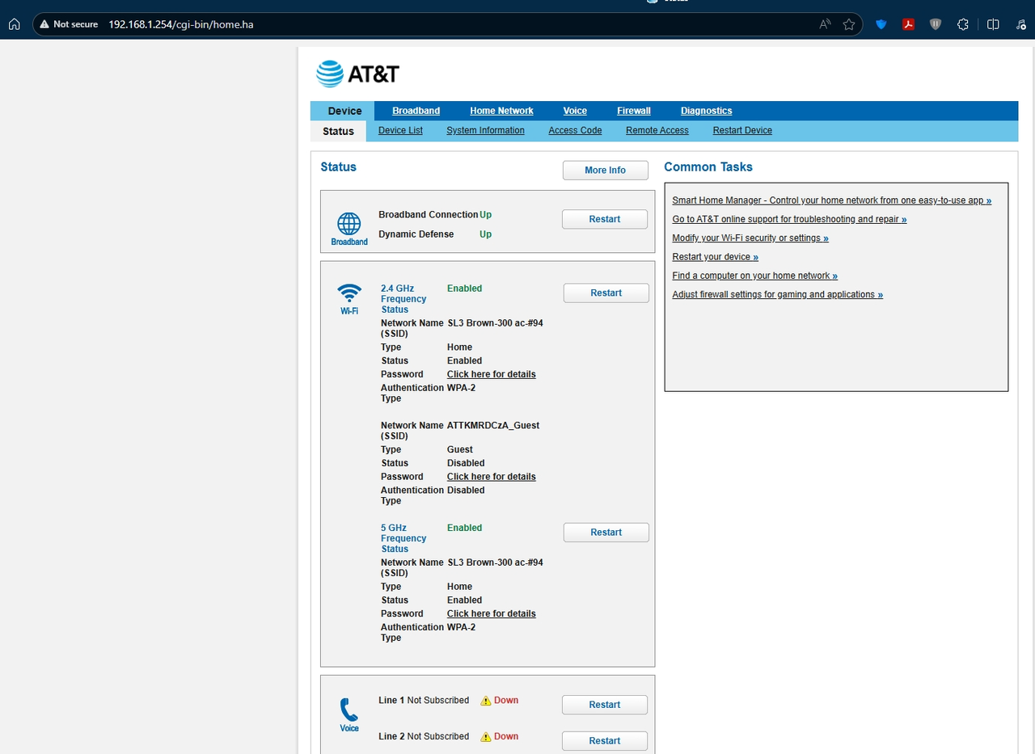
Task: Open the blue shield browser extension
Action: [x=881, y=24]
